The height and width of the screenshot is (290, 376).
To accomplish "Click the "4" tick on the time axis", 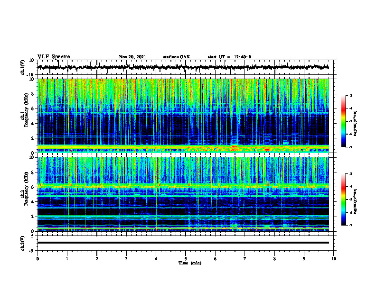I will (x=156, y=259).
